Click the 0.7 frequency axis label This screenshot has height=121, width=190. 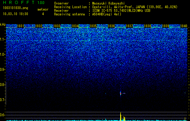click(x=2, y=100)
